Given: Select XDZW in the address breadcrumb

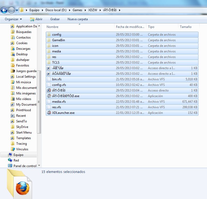Looking at the screenshot, I should point(93,10).
